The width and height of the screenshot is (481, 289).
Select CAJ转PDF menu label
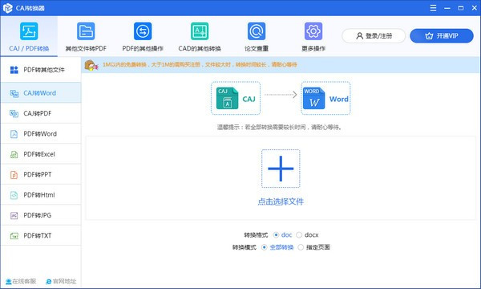[38, 113]
